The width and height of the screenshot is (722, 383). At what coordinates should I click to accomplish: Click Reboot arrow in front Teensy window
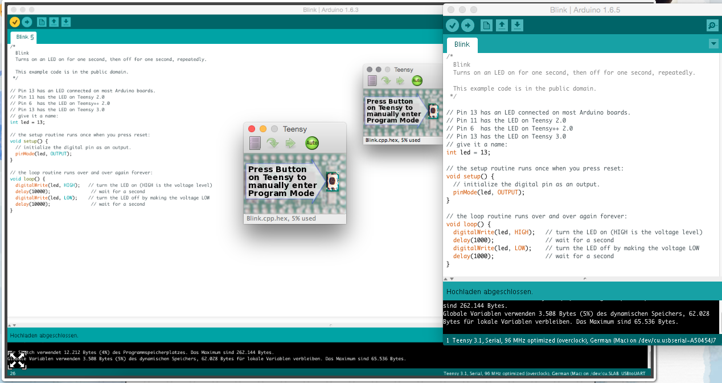291,143
